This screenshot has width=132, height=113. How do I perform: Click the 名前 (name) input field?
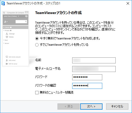[94, 60]
